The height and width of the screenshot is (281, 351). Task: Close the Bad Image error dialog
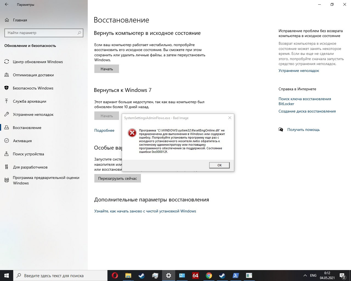tap(230, 118)
